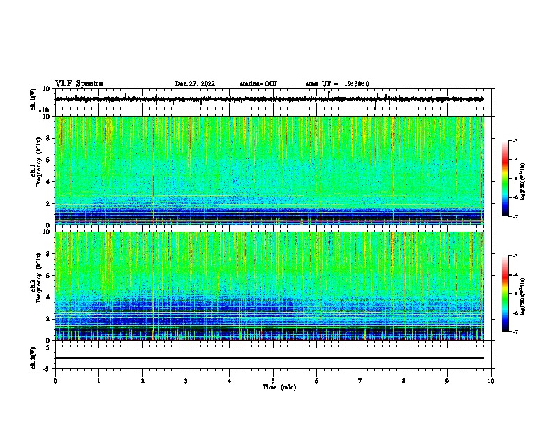
Task: Click the "8" kHz tick on ch.1 spectrogram axis
Action: tap(48, 138)
